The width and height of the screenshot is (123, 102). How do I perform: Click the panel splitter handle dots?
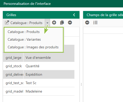pos(81,84)
